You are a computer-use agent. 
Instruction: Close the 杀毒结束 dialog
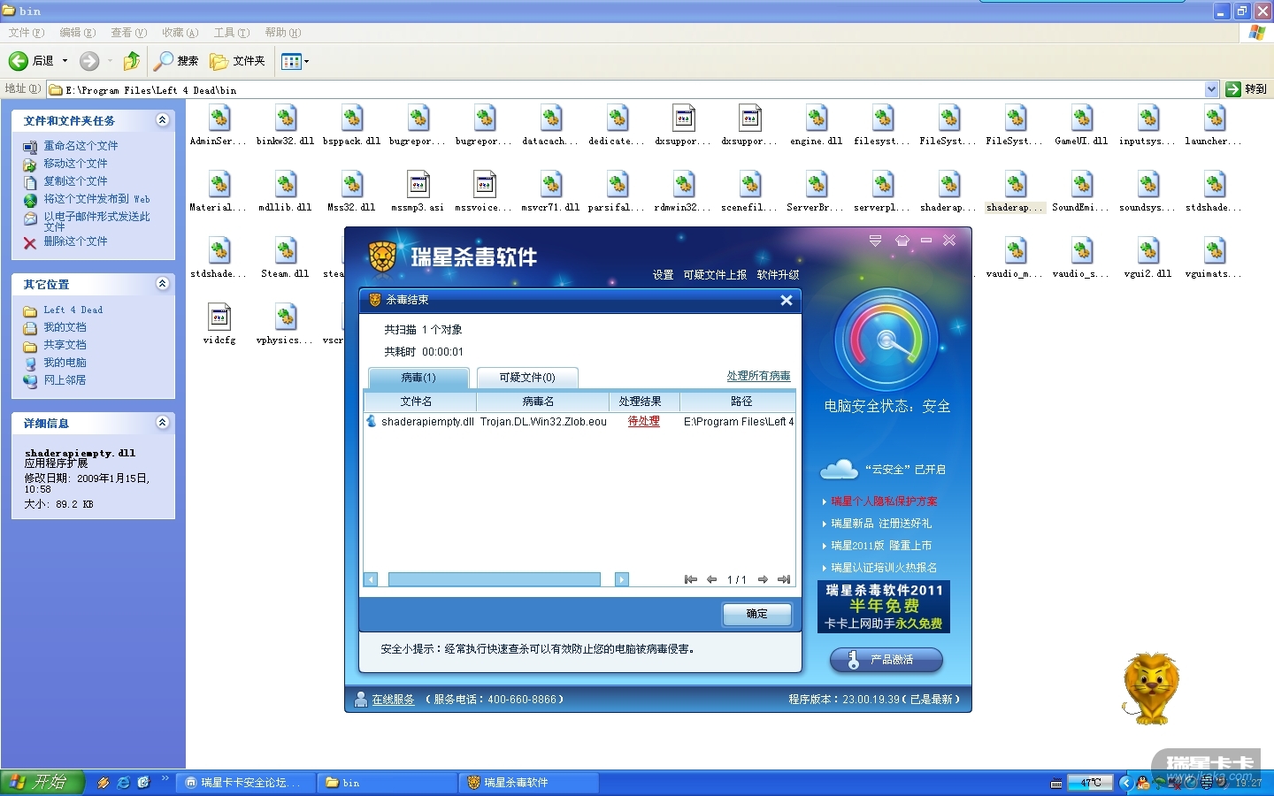pyautogui.click(x=787, y=301)
